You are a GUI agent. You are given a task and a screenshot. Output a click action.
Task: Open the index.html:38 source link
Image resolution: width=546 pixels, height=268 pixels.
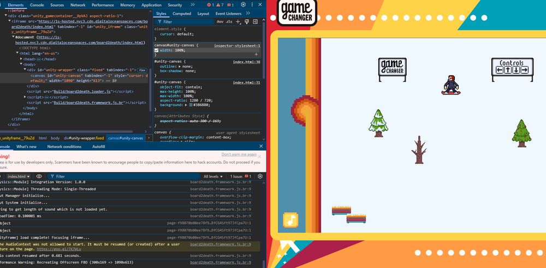[x=247, y=62]
